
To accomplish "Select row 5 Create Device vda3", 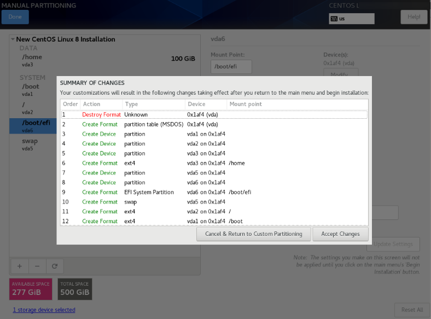I will 214,153.
